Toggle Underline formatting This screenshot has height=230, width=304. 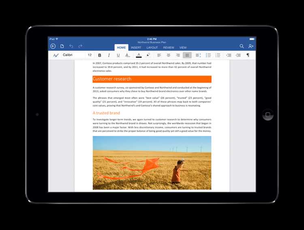[x=118, y=55]
